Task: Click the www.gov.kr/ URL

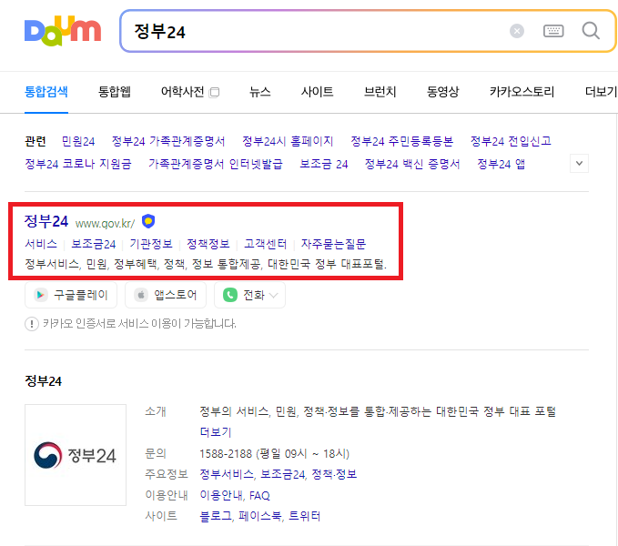Action: (105, 223)
